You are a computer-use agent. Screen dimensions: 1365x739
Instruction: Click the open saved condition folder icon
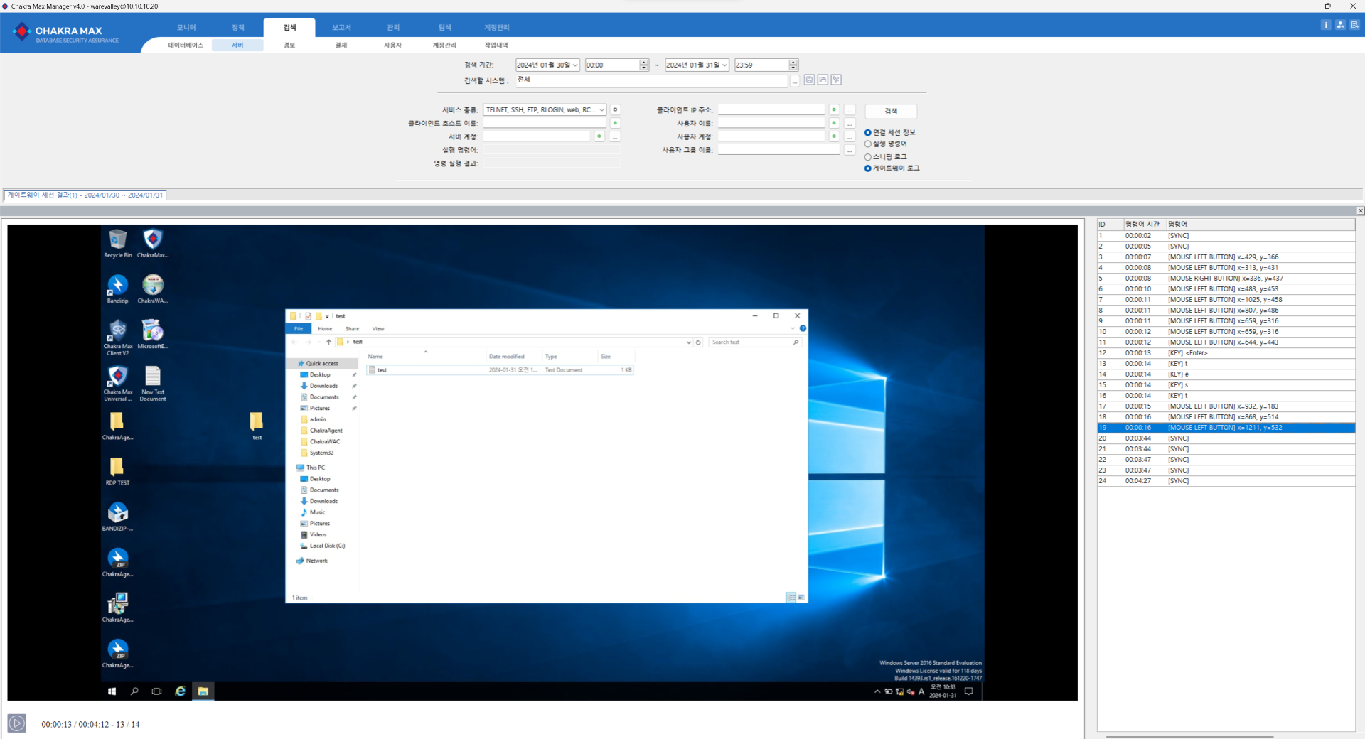[x=823, y=80]
